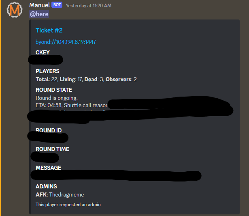Click the ROUND STATE heading
Screen dimensions: 249x216
(x=54, y=90)
